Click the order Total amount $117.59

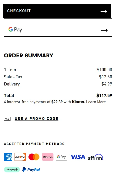coord(104,95)
